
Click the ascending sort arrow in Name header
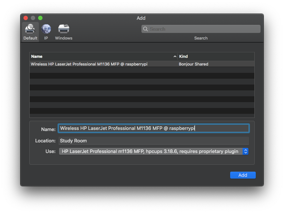[x=175, y=57]
